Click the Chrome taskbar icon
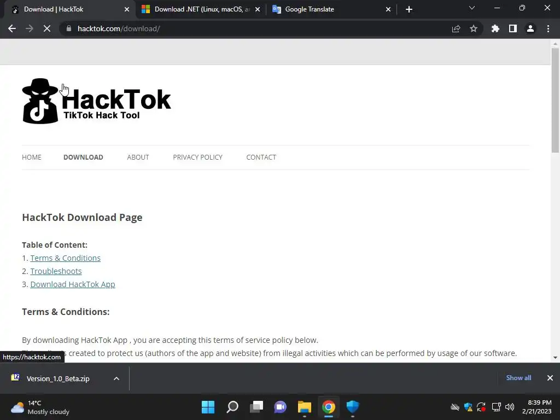 click(x=328, y=407)
